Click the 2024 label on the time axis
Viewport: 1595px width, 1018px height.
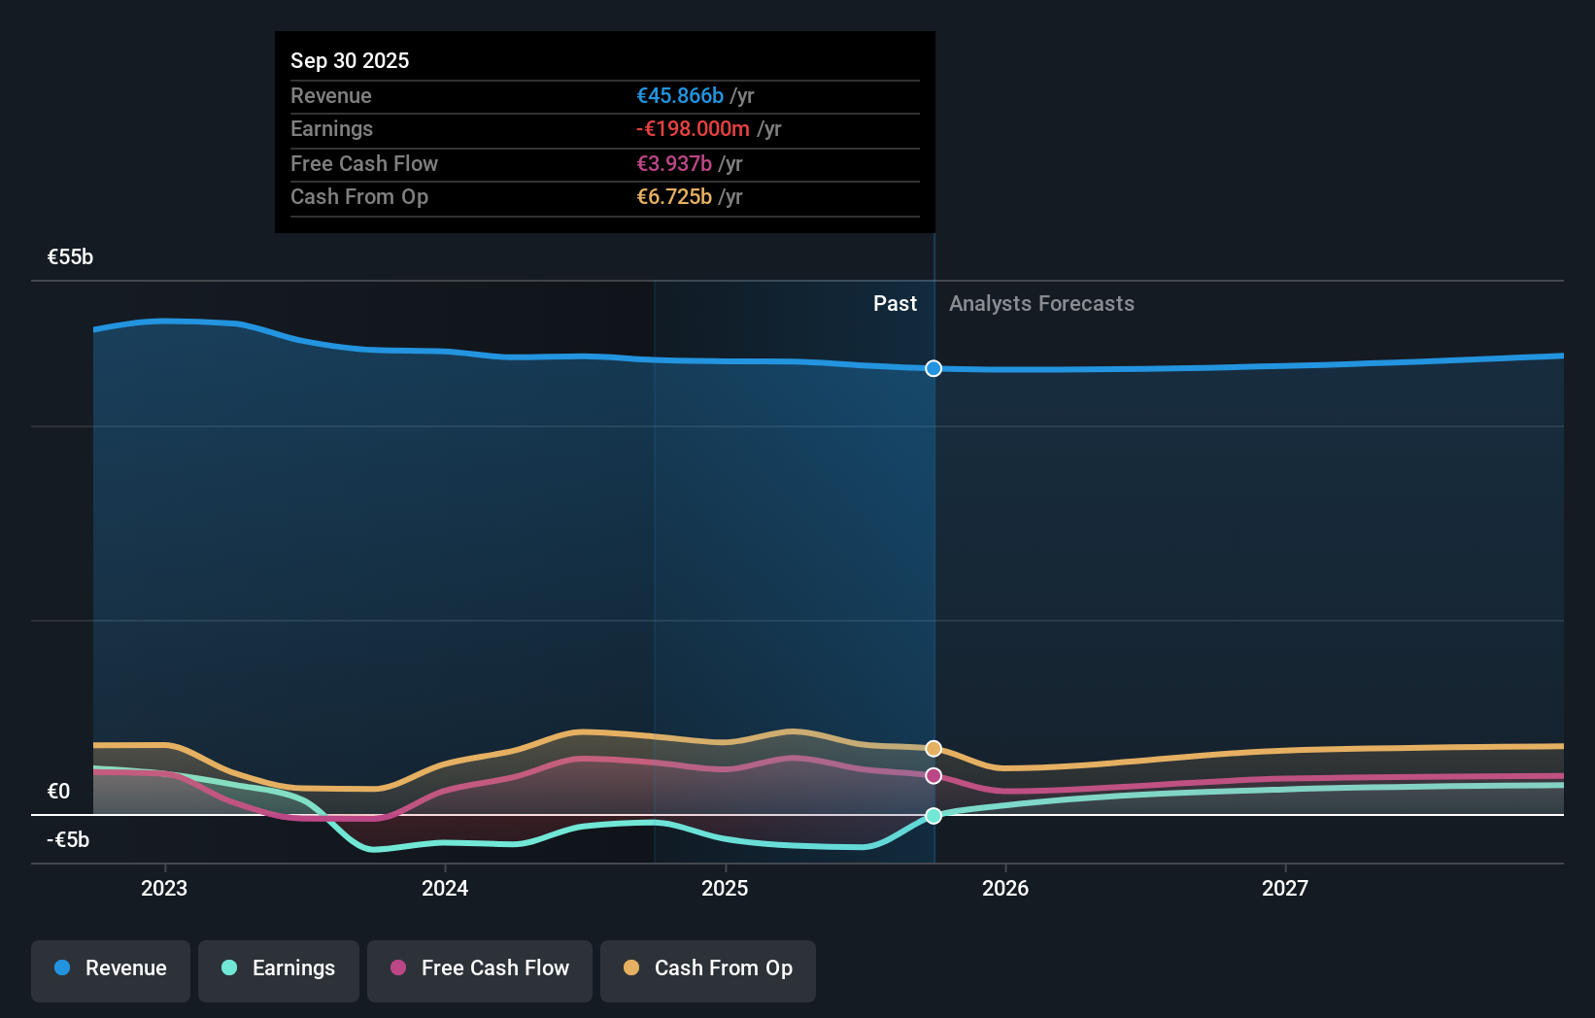click(x=444, y=887)
